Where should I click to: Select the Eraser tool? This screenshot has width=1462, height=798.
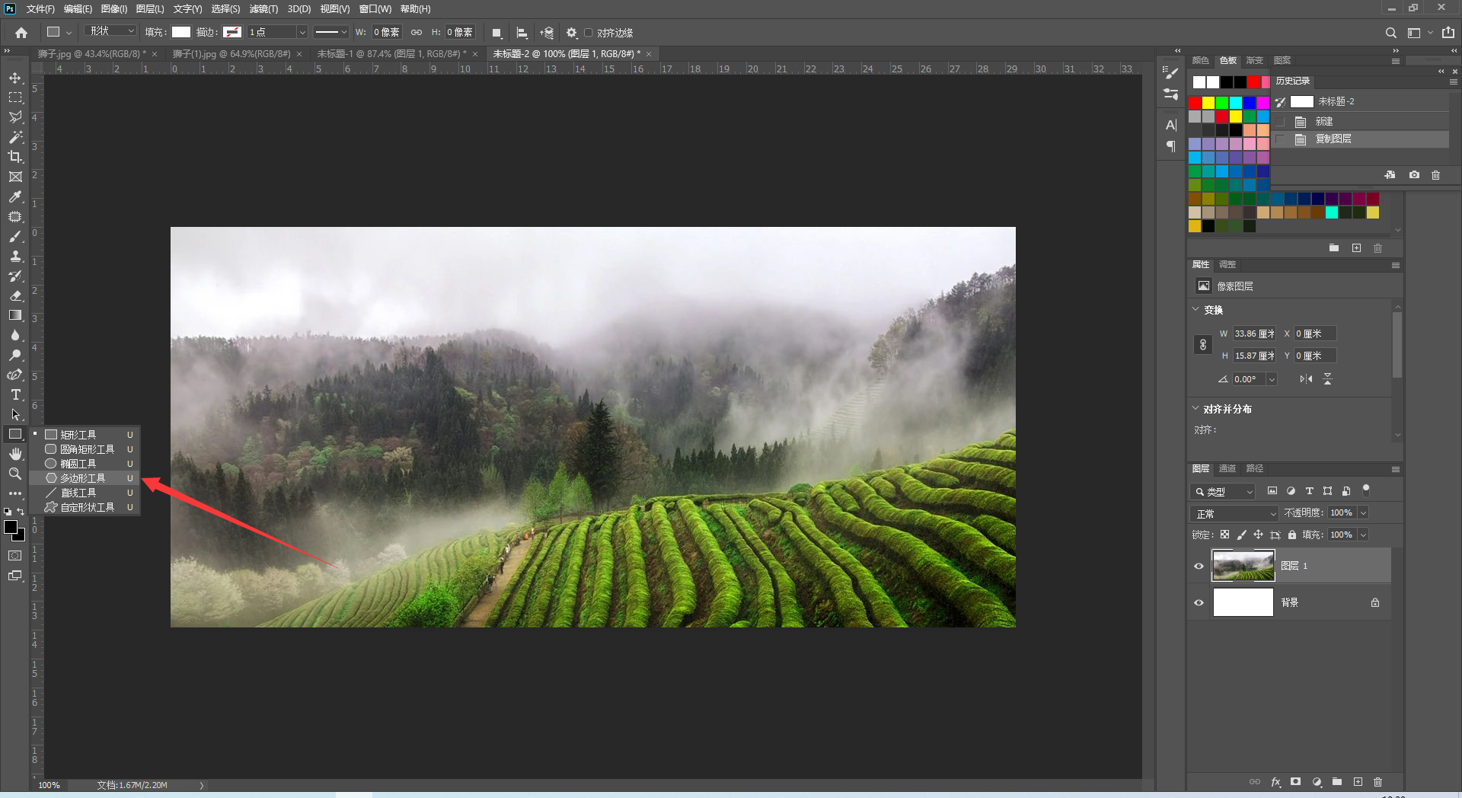(x=15, y=295)
